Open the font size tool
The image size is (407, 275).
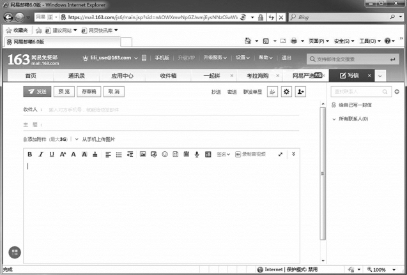63,154
